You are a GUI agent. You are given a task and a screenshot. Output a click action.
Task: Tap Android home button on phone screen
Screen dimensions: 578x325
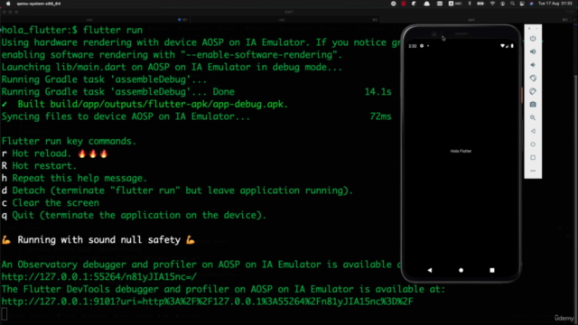point(461,270)
